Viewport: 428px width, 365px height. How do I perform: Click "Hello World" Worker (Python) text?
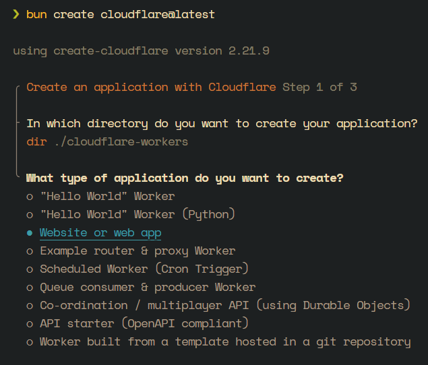coord(137,215)
